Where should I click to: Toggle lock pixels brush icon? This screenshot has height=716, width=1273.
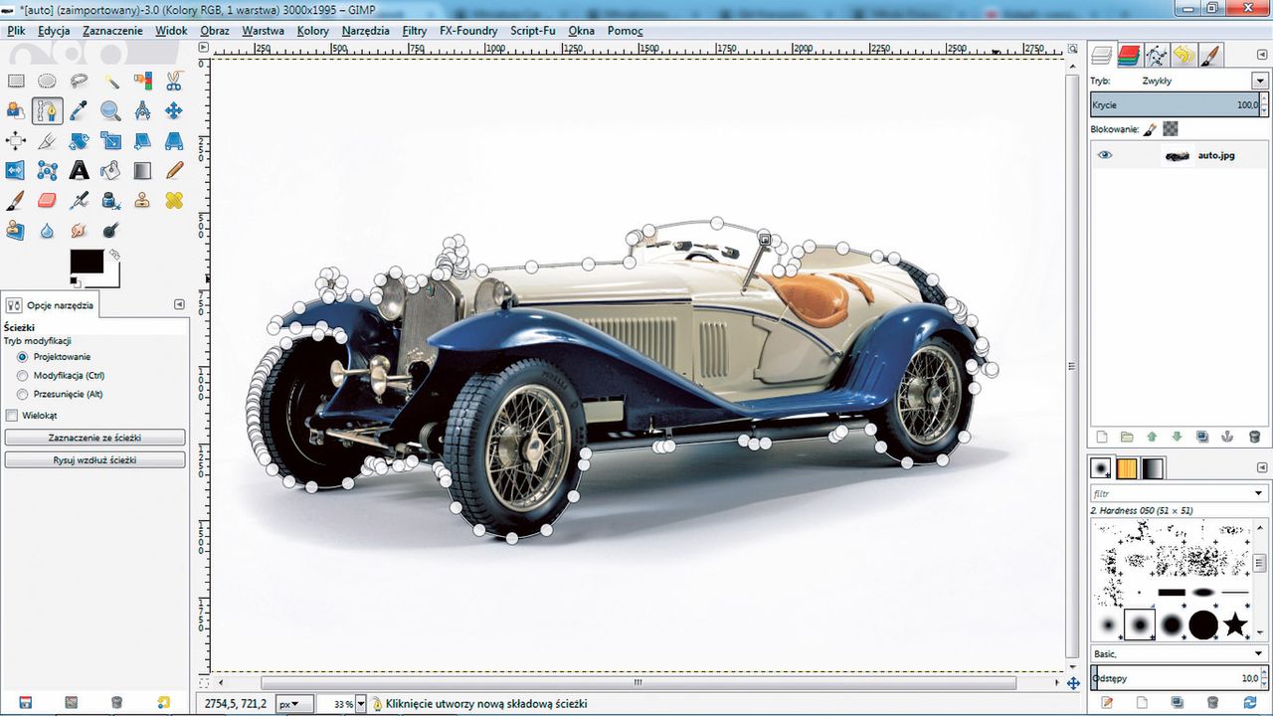tap(1150, 128)
